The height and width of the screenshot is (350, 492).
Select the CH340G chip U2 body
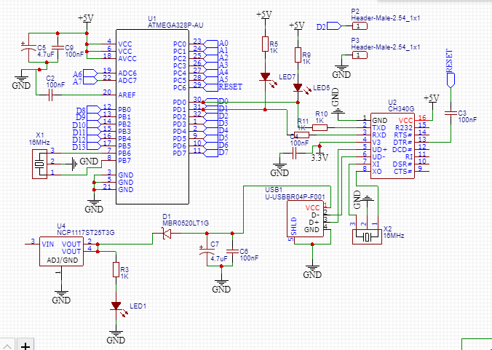(x=392, y=146)
